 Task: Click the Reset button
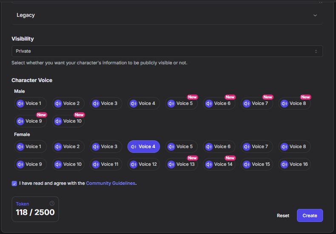283,215
